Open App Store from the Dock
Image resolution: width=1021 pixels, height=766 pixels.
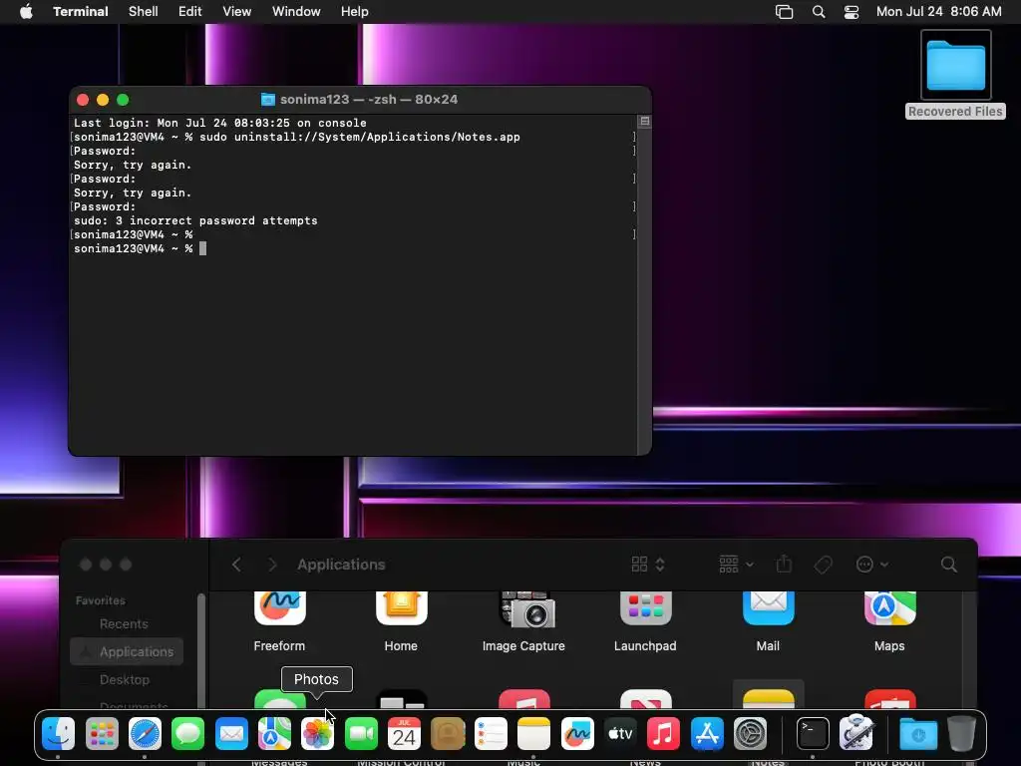tap(707, 733)
